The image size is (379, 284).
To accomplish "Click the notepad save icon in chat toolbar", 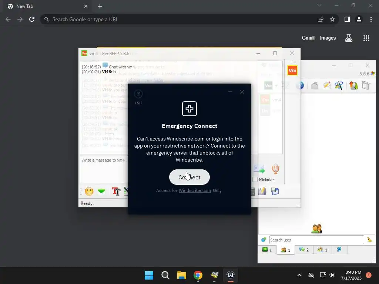I will click(x=262, y=191).
